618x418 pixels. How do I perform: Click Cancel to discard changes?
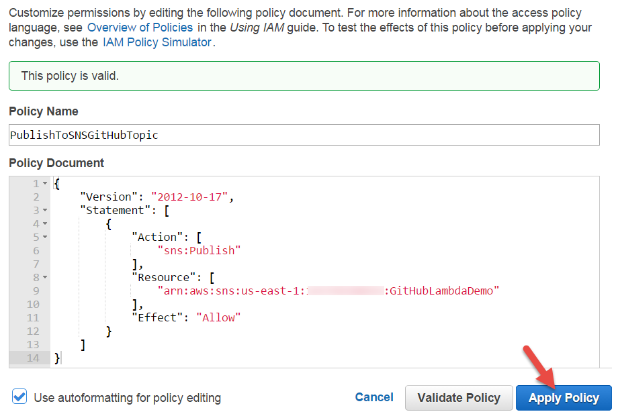pyautogui.click(x=374, y=397)
